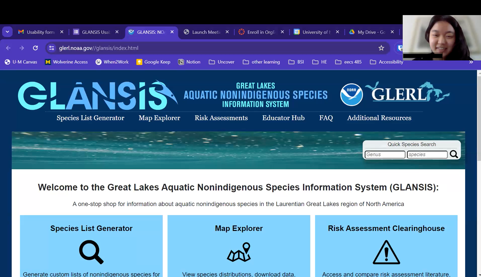
Task: Reload the current page
Action: tap(35, 48)
